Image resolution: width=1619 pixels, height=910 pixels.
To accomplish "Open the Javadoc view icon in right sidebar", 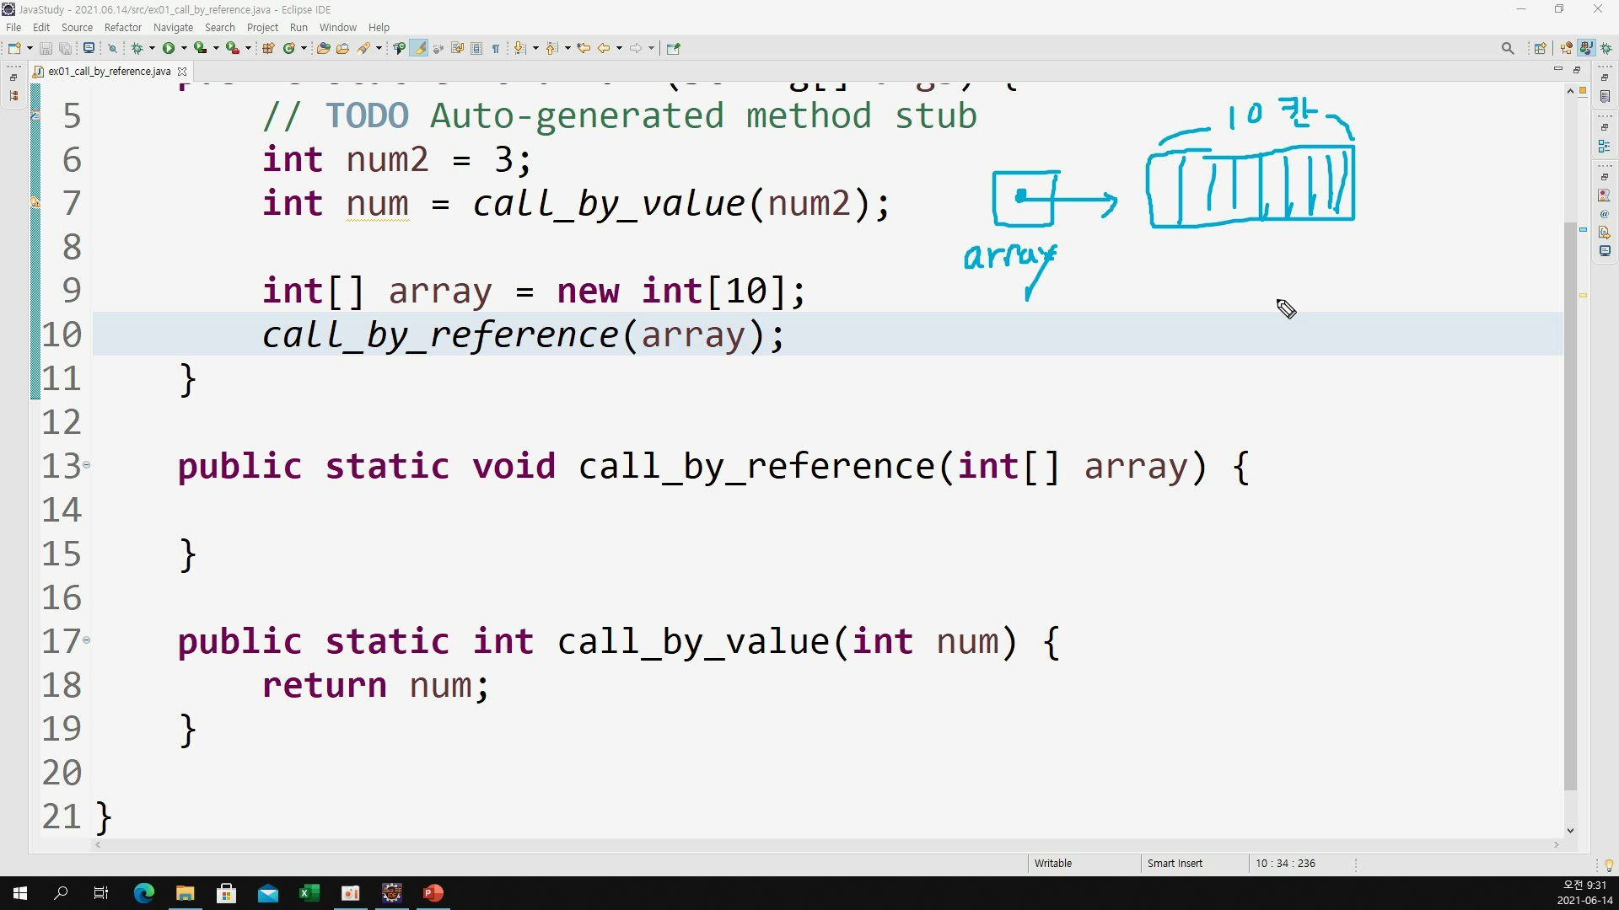I will tap(1604, 214).
